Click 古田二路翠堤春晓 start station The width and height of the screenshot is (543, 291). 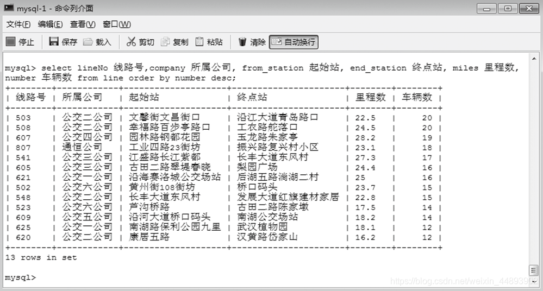pos(170,167)
